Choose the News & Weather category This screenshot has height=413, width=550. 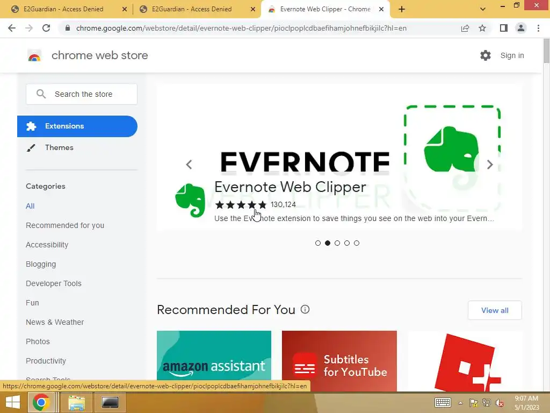coord(55,322)
